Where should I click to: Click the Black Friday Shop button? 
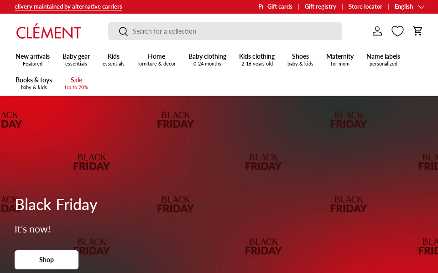tap(47, 260)
